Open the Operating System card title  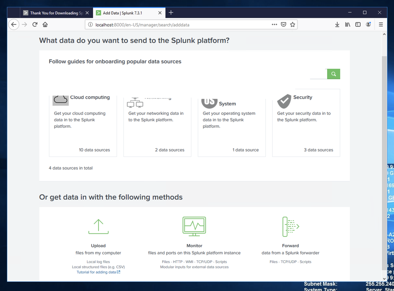pos(227,104)
